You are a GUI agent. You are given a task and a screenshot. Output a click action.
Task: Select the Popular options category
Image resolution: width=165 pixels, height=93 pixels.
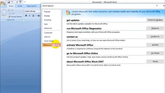point(52,12)
